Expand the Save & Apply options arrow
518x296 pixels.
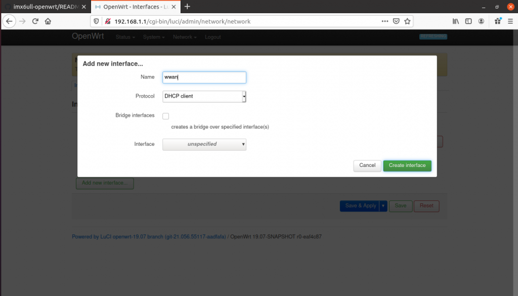(x=383, y=206)
